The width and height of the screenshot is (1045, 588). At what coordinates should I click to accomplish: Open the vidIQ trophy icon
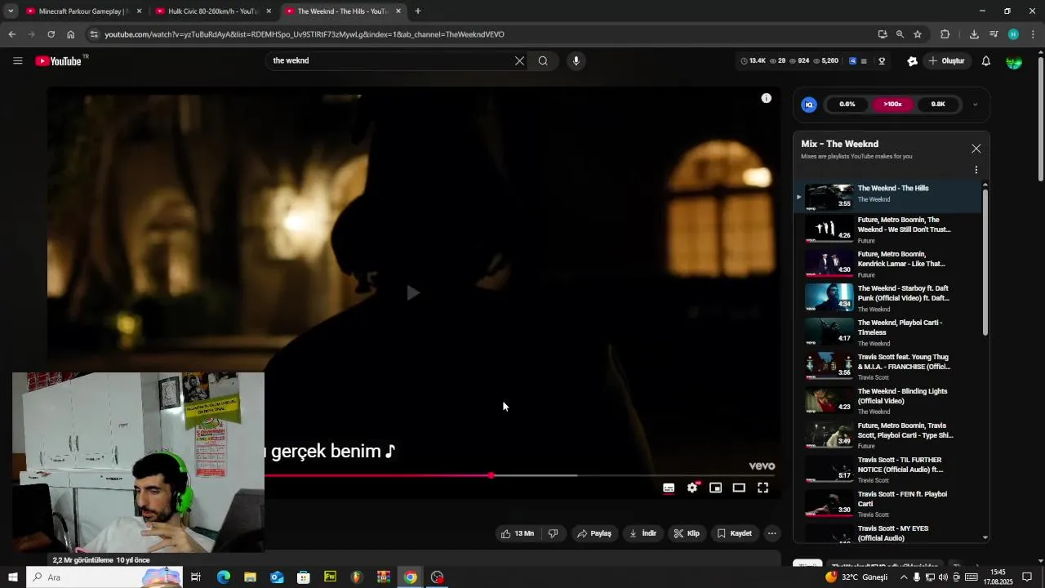pos(882,60)
